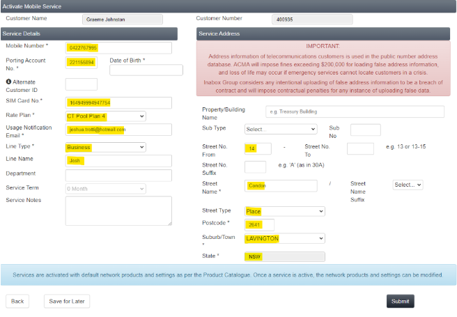Expand the Line Type dropdown
This screenshot has width=457, height=317.
tap(105, 147)
